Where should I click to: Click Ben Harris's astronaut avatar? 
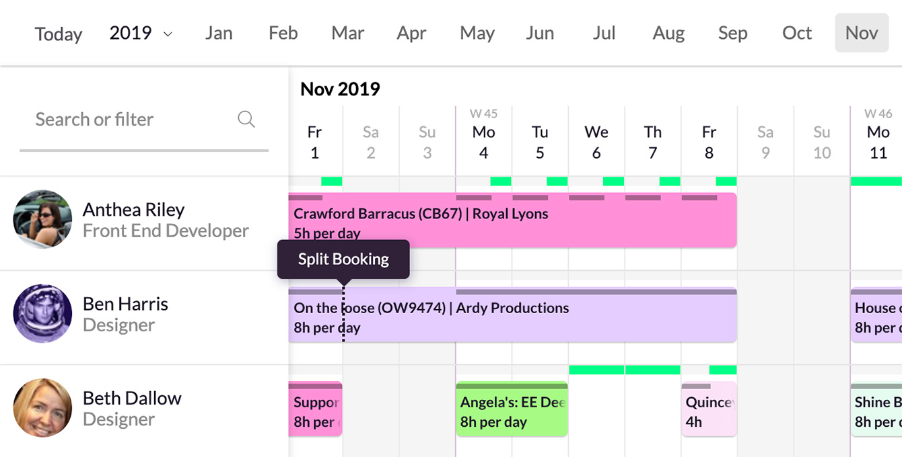[x=42, y=314]
